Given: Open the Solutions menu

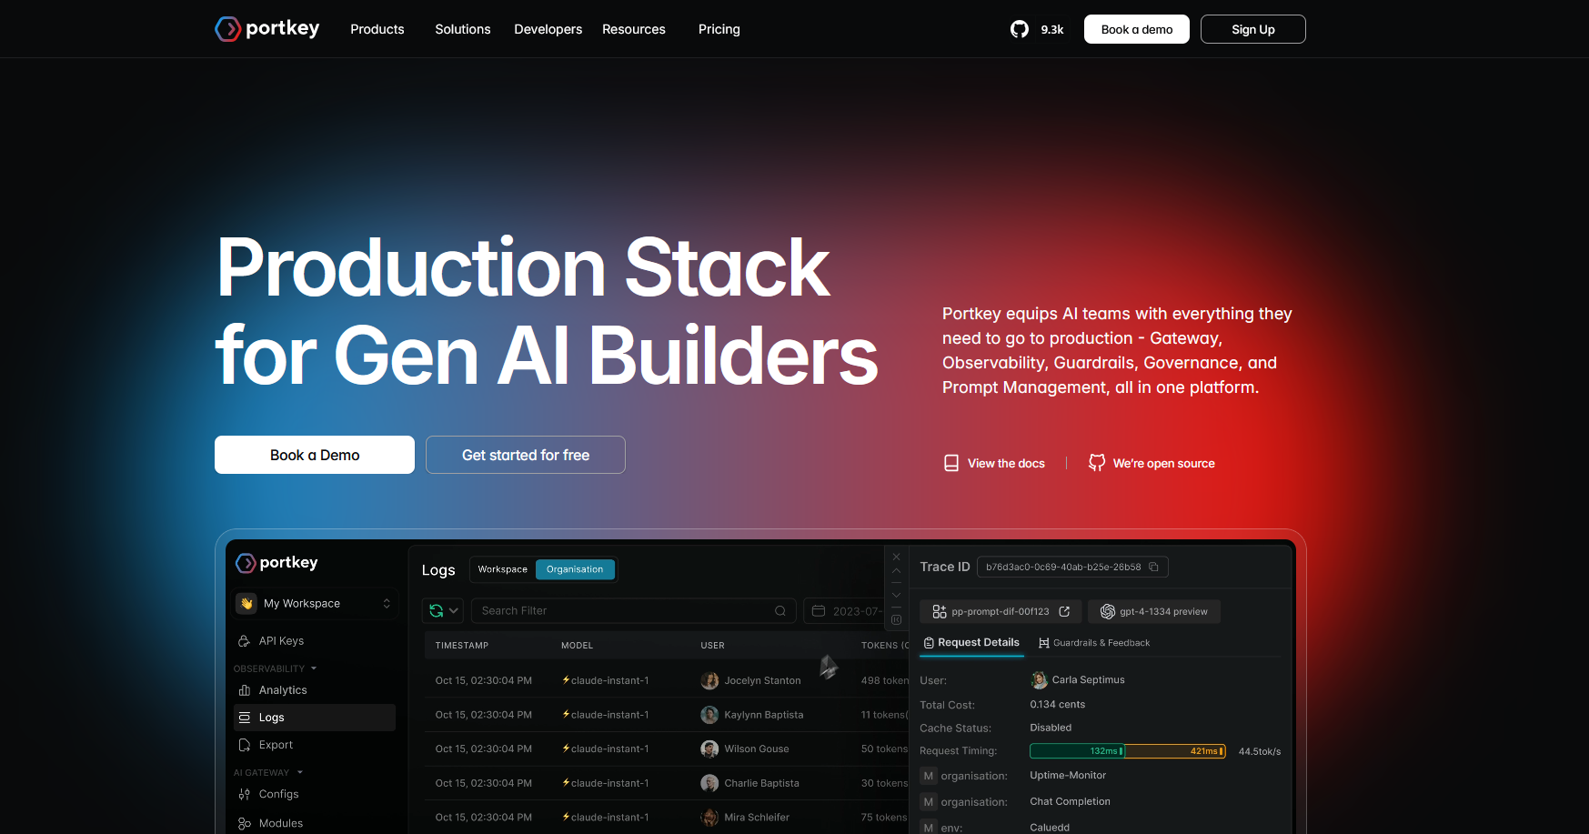Looking at the screenshot, I should point(462,29).
